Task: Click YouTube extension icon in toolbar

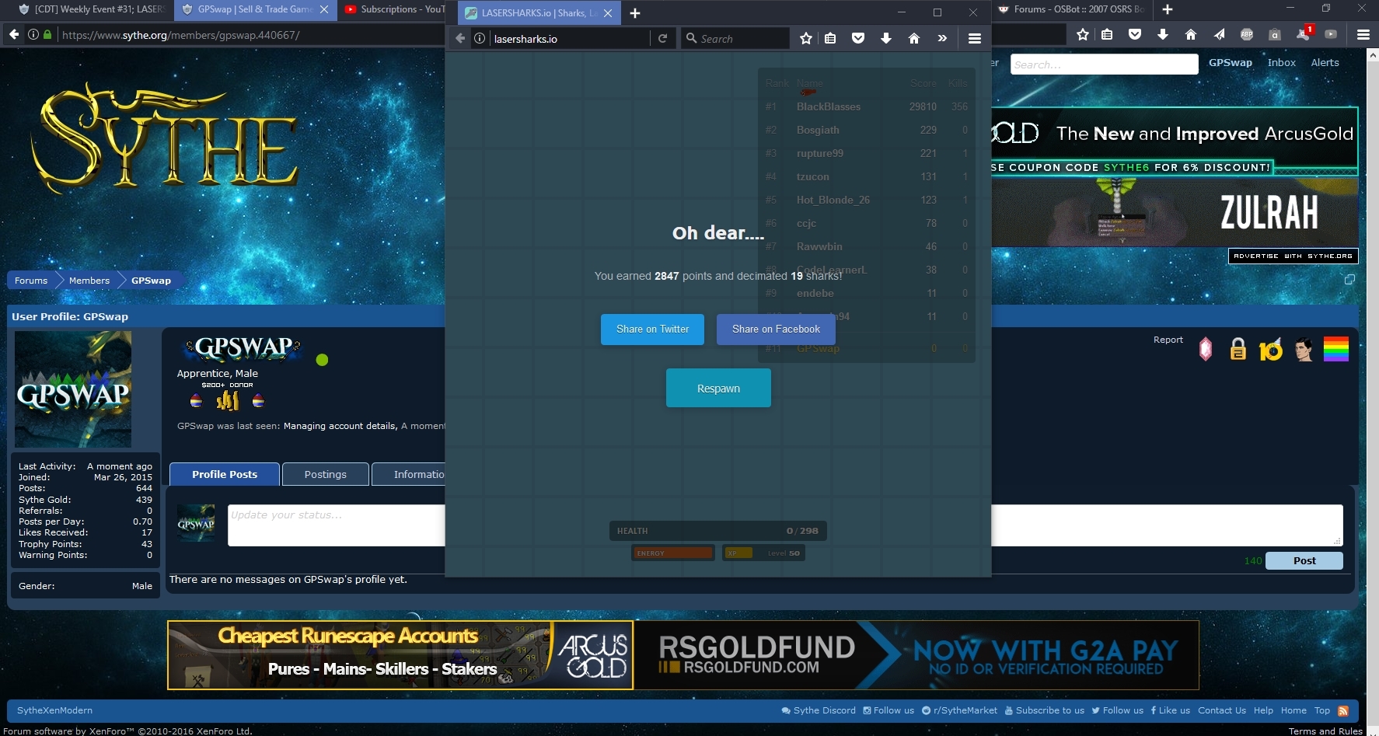Action: point(1331,34)
